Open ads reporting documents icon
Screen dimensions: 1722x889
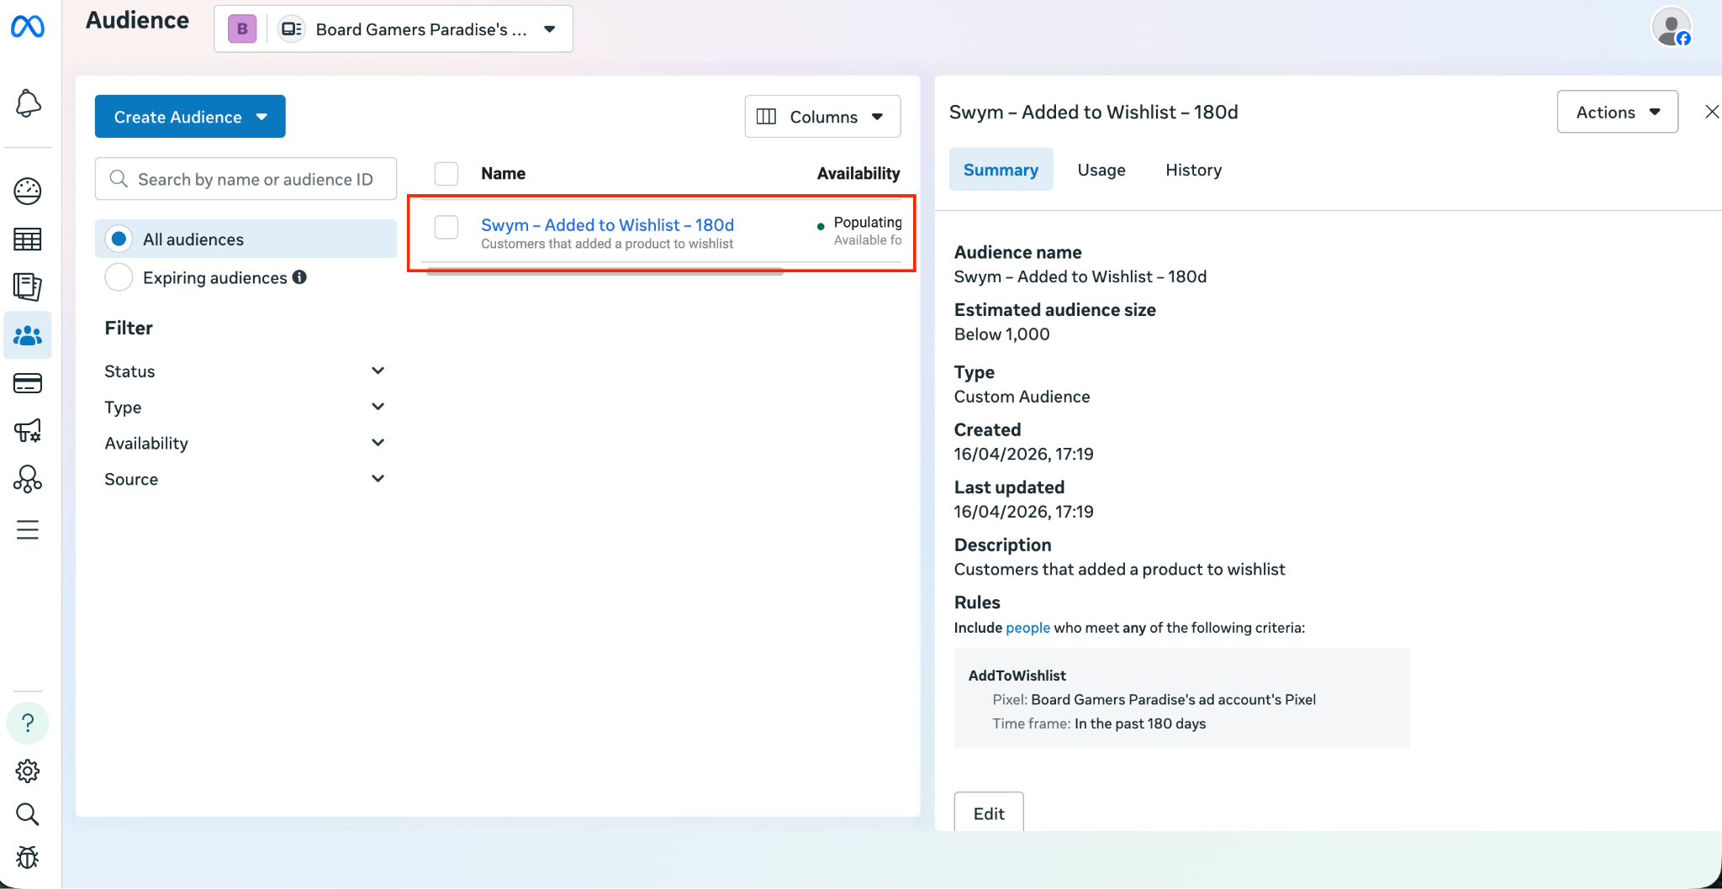(28, 287)
